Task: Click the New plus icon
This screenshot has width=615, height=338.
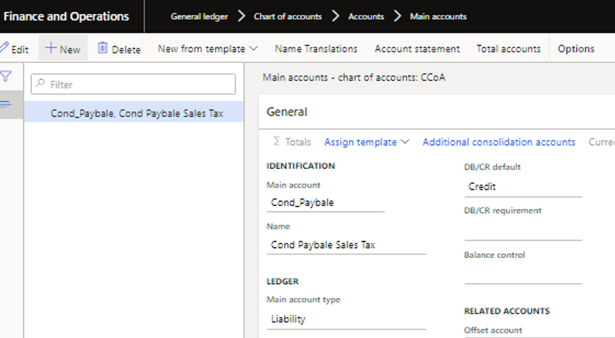Action: point(51,49)
